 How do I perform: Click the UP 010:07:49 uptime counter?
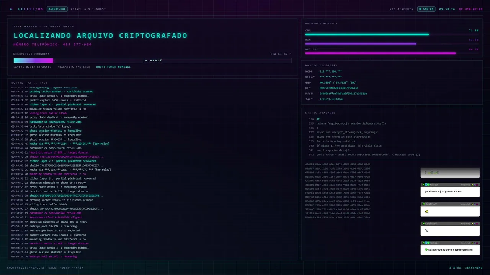[x=471, y=9]
